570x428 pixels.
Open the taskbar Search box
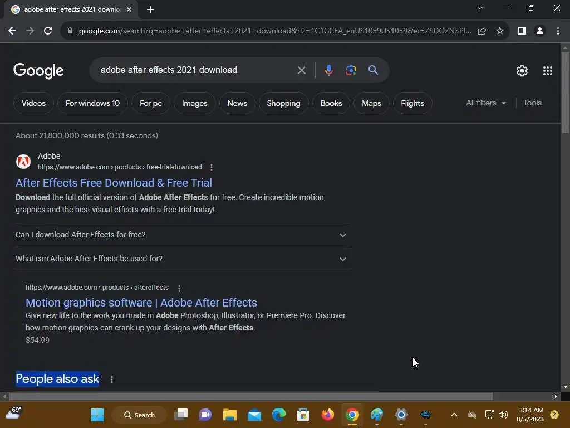click(x=140, y=415)
